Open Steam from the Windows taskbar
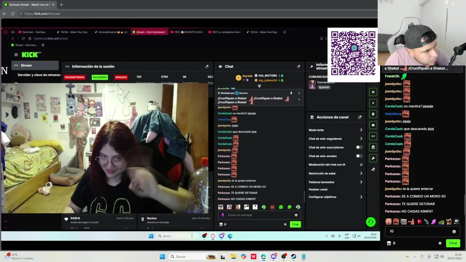 click(293, 257)
